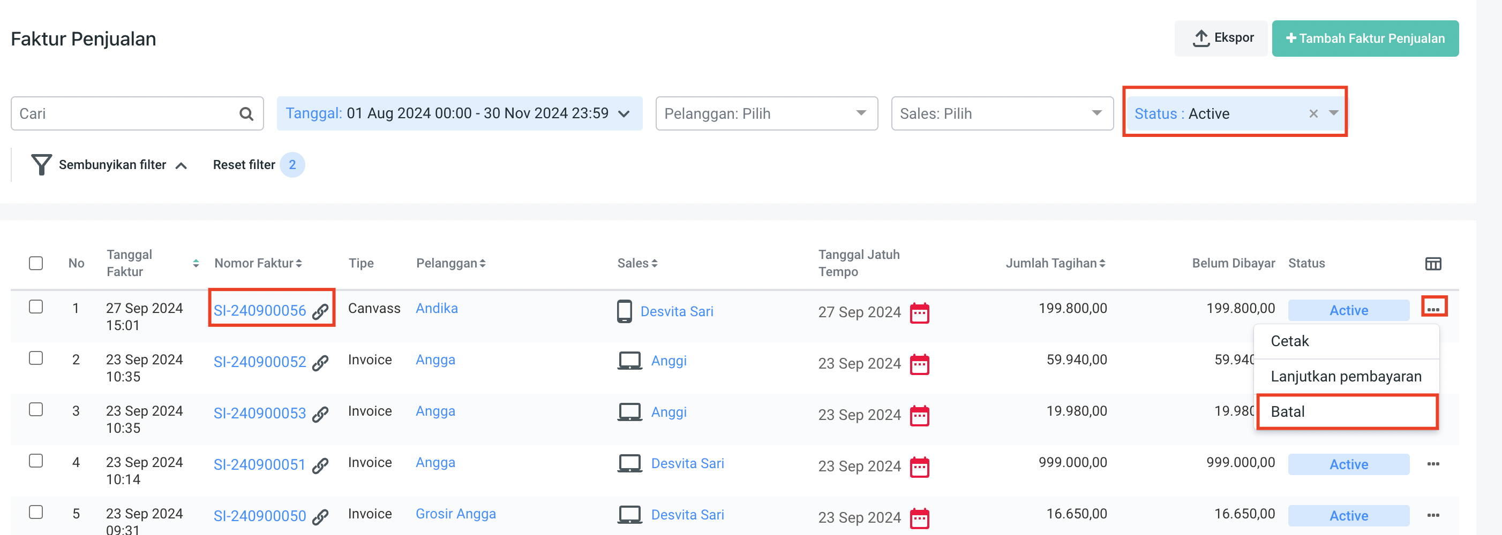The image size is (1502, 535).
Task: Select the checkbox for row 4 invoice
Action: 36,461
